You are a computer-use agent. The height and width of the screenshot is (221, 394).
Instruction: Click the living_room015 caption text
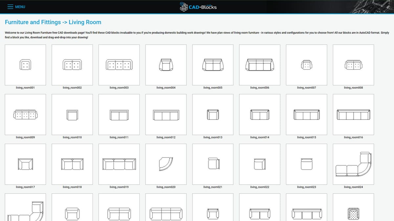click(307, 138)
